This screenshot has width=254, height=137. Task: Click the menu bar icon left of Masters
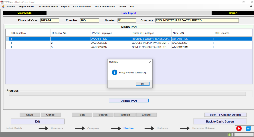(3, 7)
